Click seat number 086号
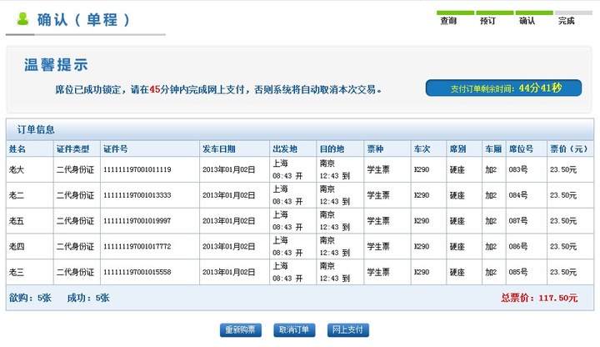Image resolution: width=600 pixels, height=347 pixels. pyautogui.click(x=518, y=247)
